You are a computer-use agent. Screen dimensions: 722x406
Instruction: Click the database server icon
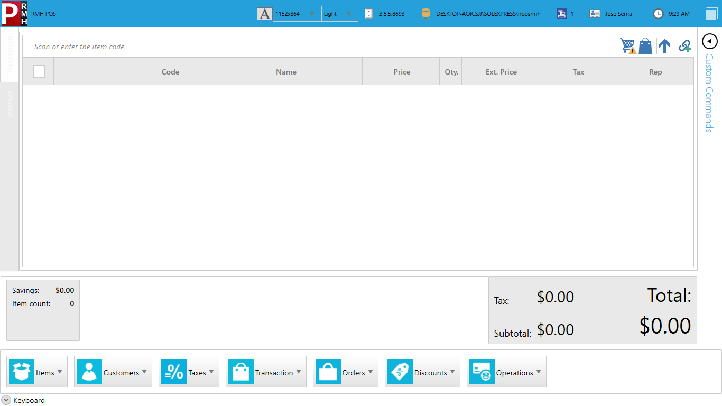click(x=425, y=14)
